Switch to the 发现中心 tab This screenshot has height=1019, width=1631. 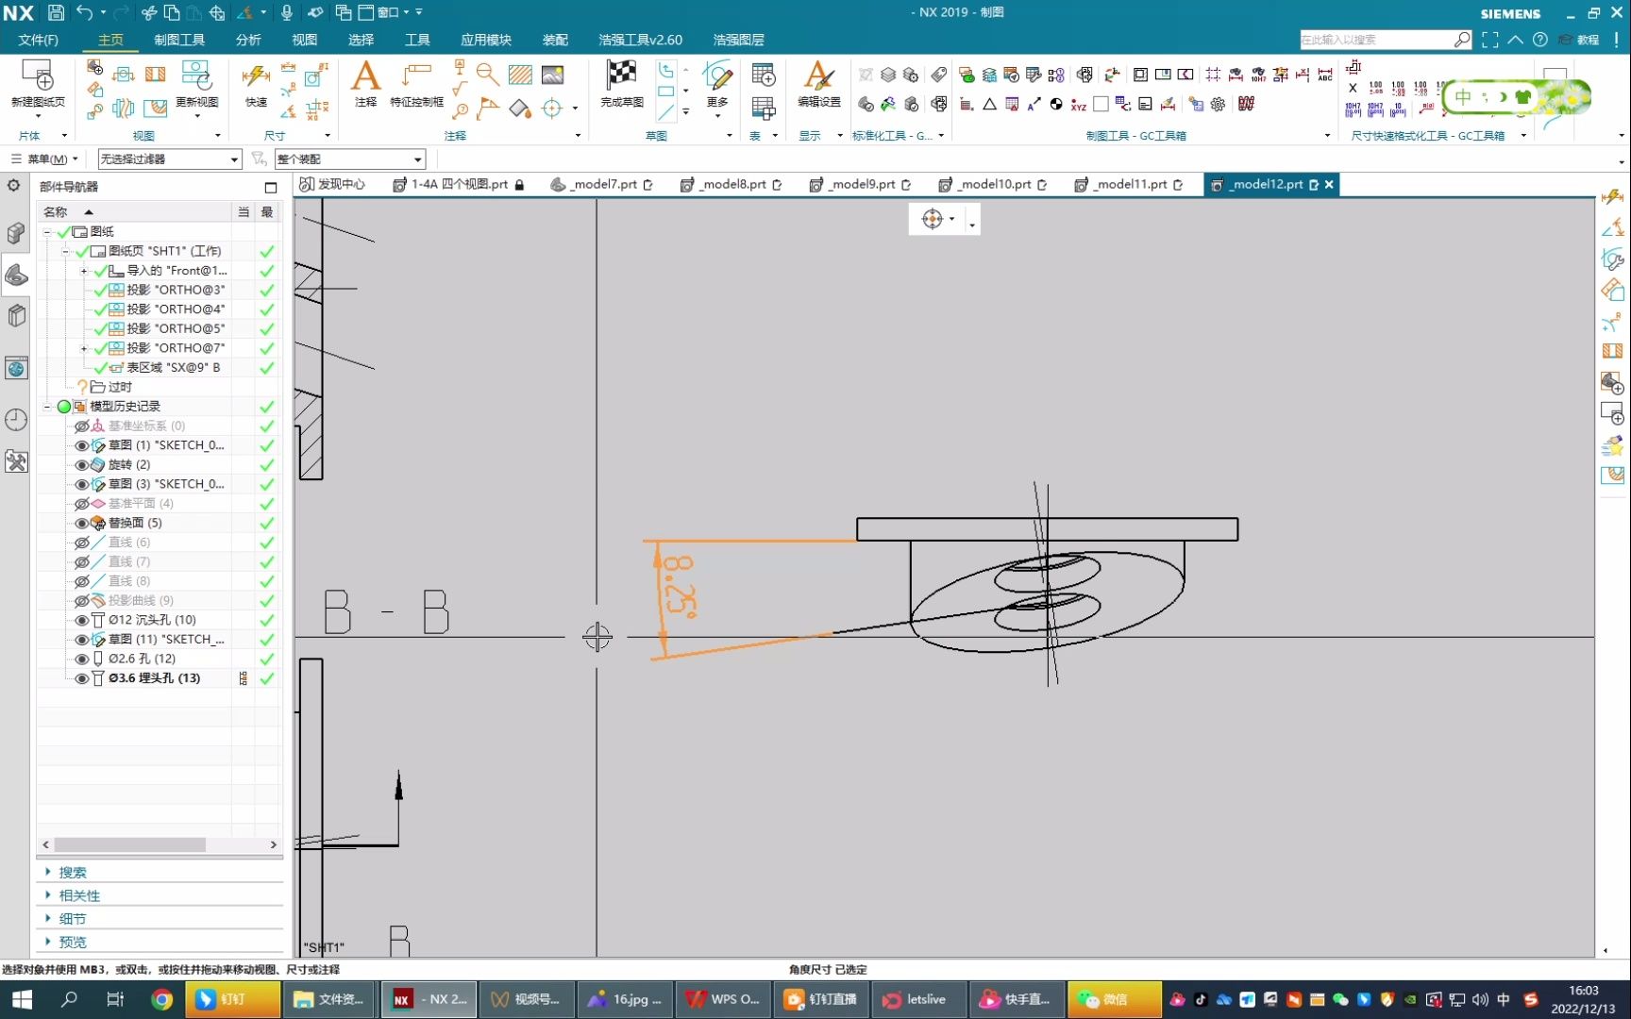point(332,185)
